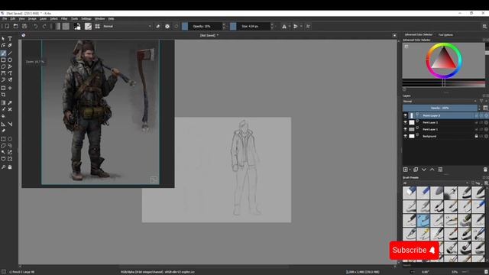Open the brush editor settings
The height and width of the screenshot is (275, 489).
(89, 27)
